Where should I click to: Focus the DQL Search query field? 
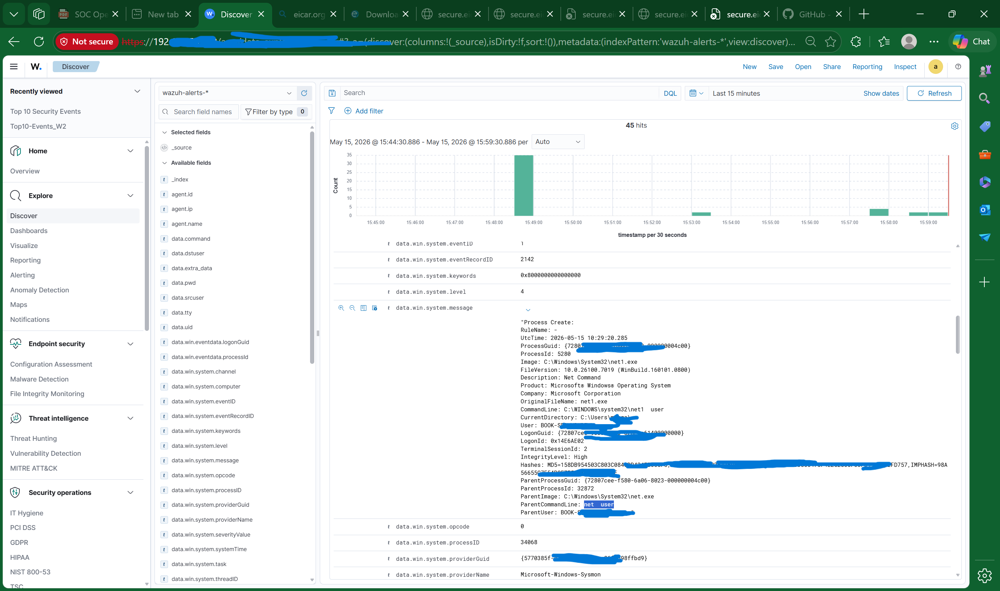[x=499, y=93]
